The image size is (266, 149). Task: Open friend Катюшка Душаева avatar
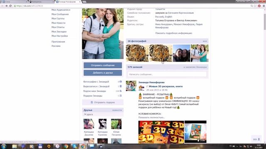click(89, 124)
